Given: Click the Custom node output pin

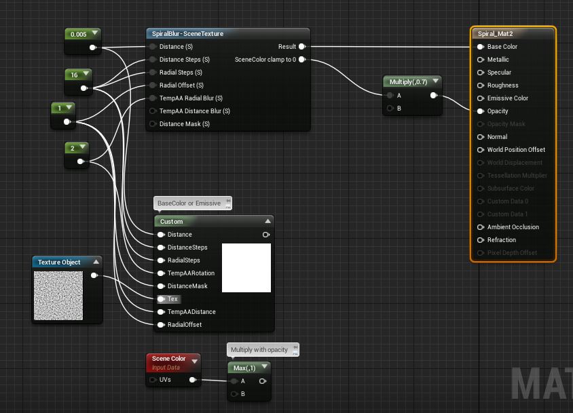Looking at the screenshot, I should 266,235.
